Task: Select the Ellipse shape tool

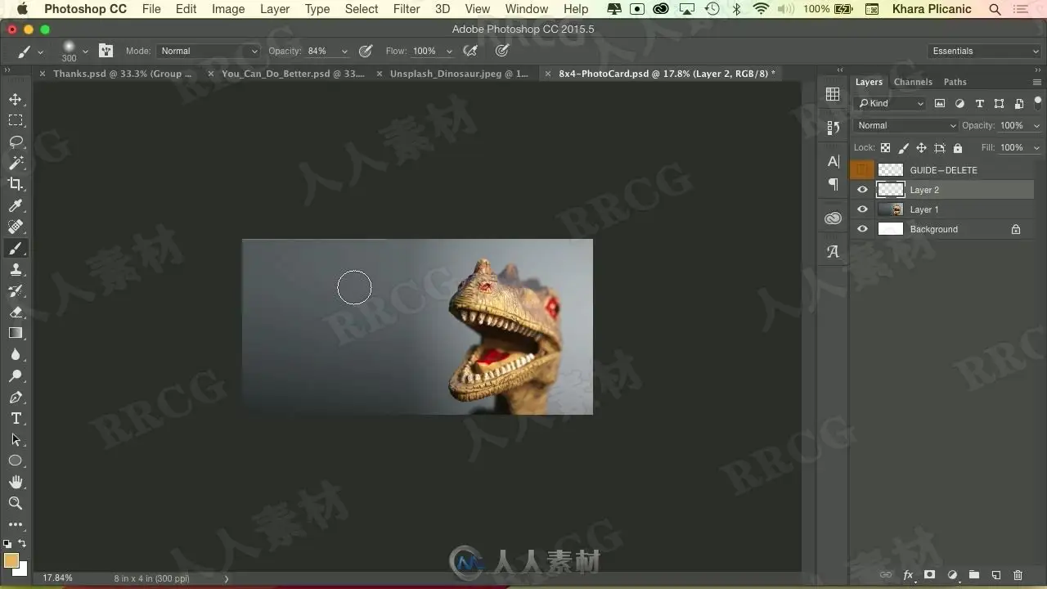Action: coord(16,461)
